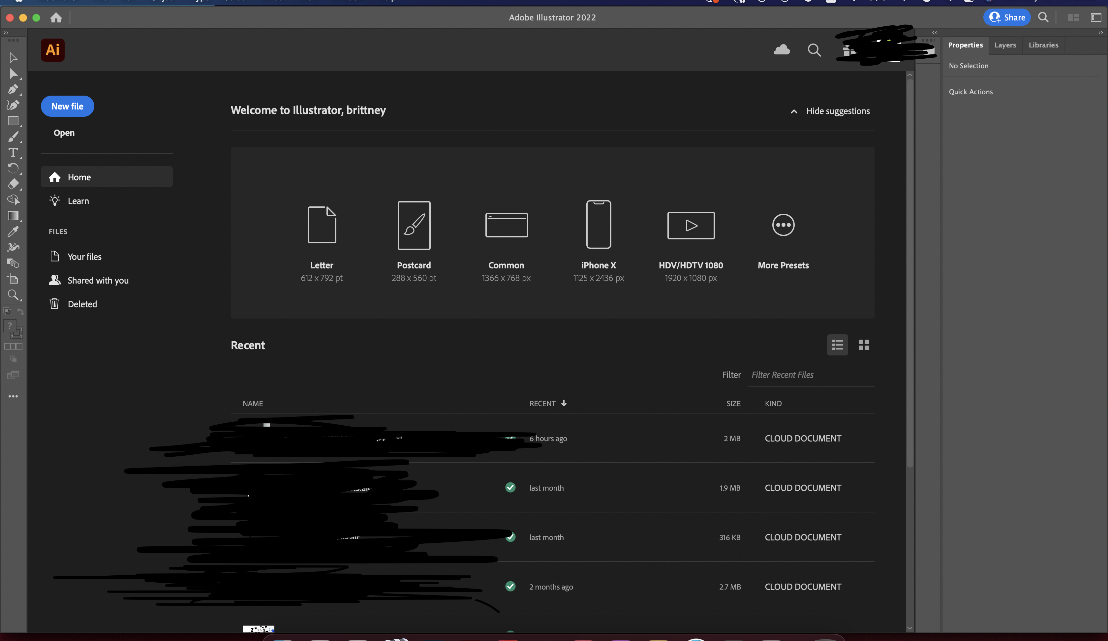The width and height of the screenshot is (1108, 641).
Task: Select the Puppet Warp tool
Action: [13, 247]
